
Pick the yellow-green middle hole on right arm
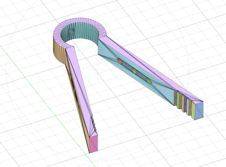pos(134,70)
